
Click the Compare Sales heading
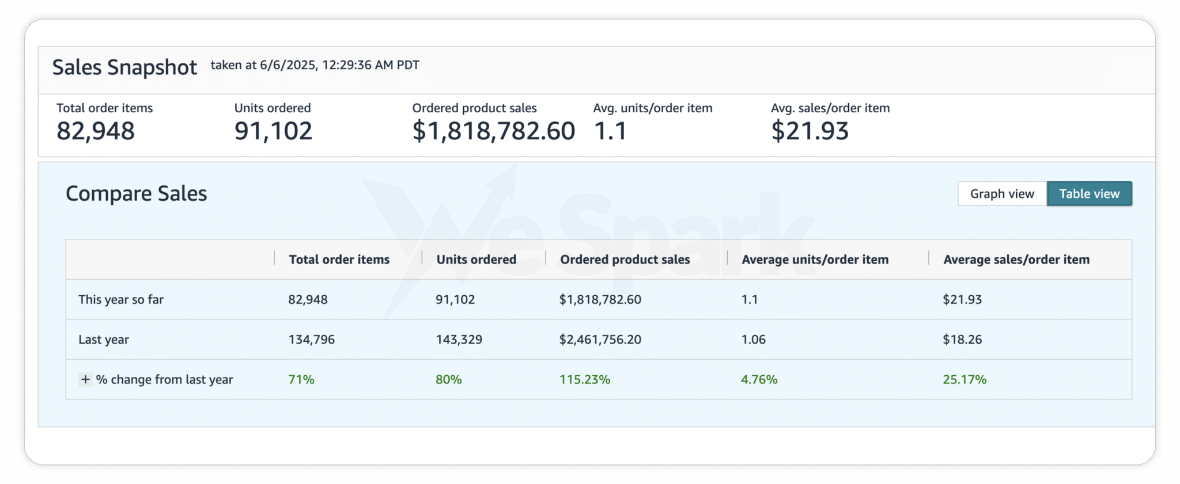click(137, 193)
